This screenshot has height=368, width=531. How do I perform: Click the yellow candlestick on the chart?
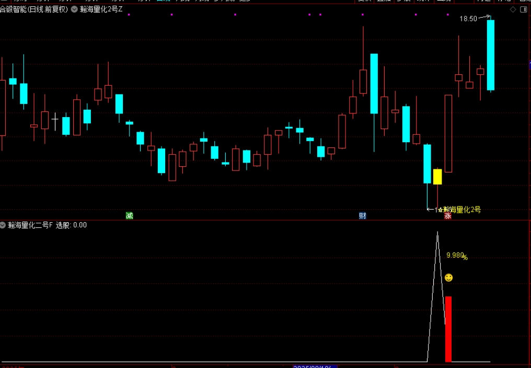click(437, 177)
